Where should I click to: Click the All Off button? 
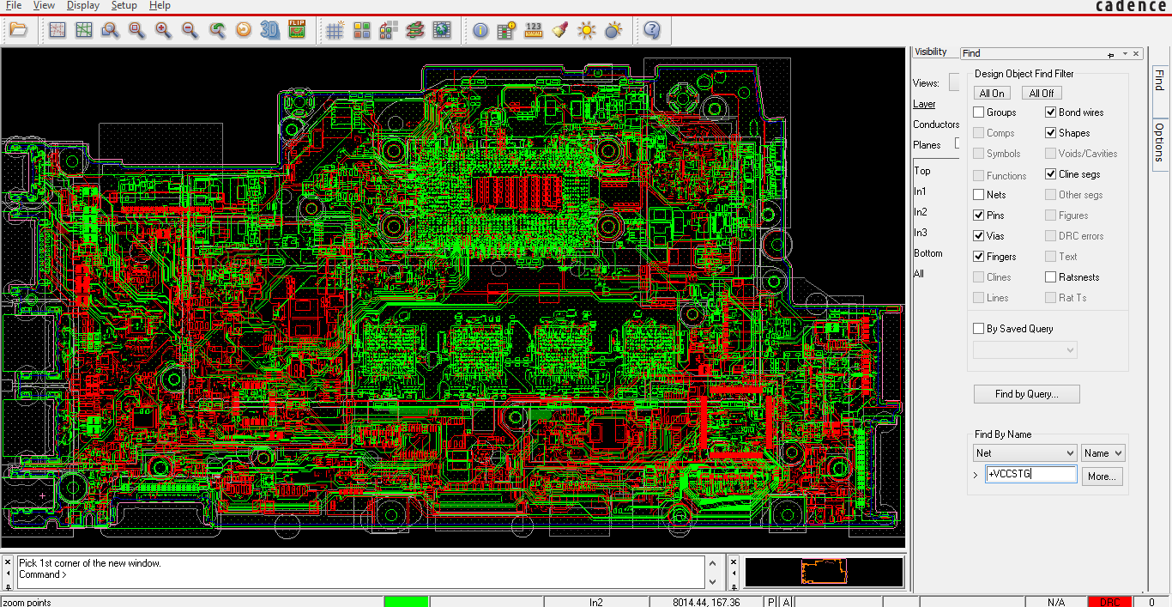click(x=1042, y=93)
